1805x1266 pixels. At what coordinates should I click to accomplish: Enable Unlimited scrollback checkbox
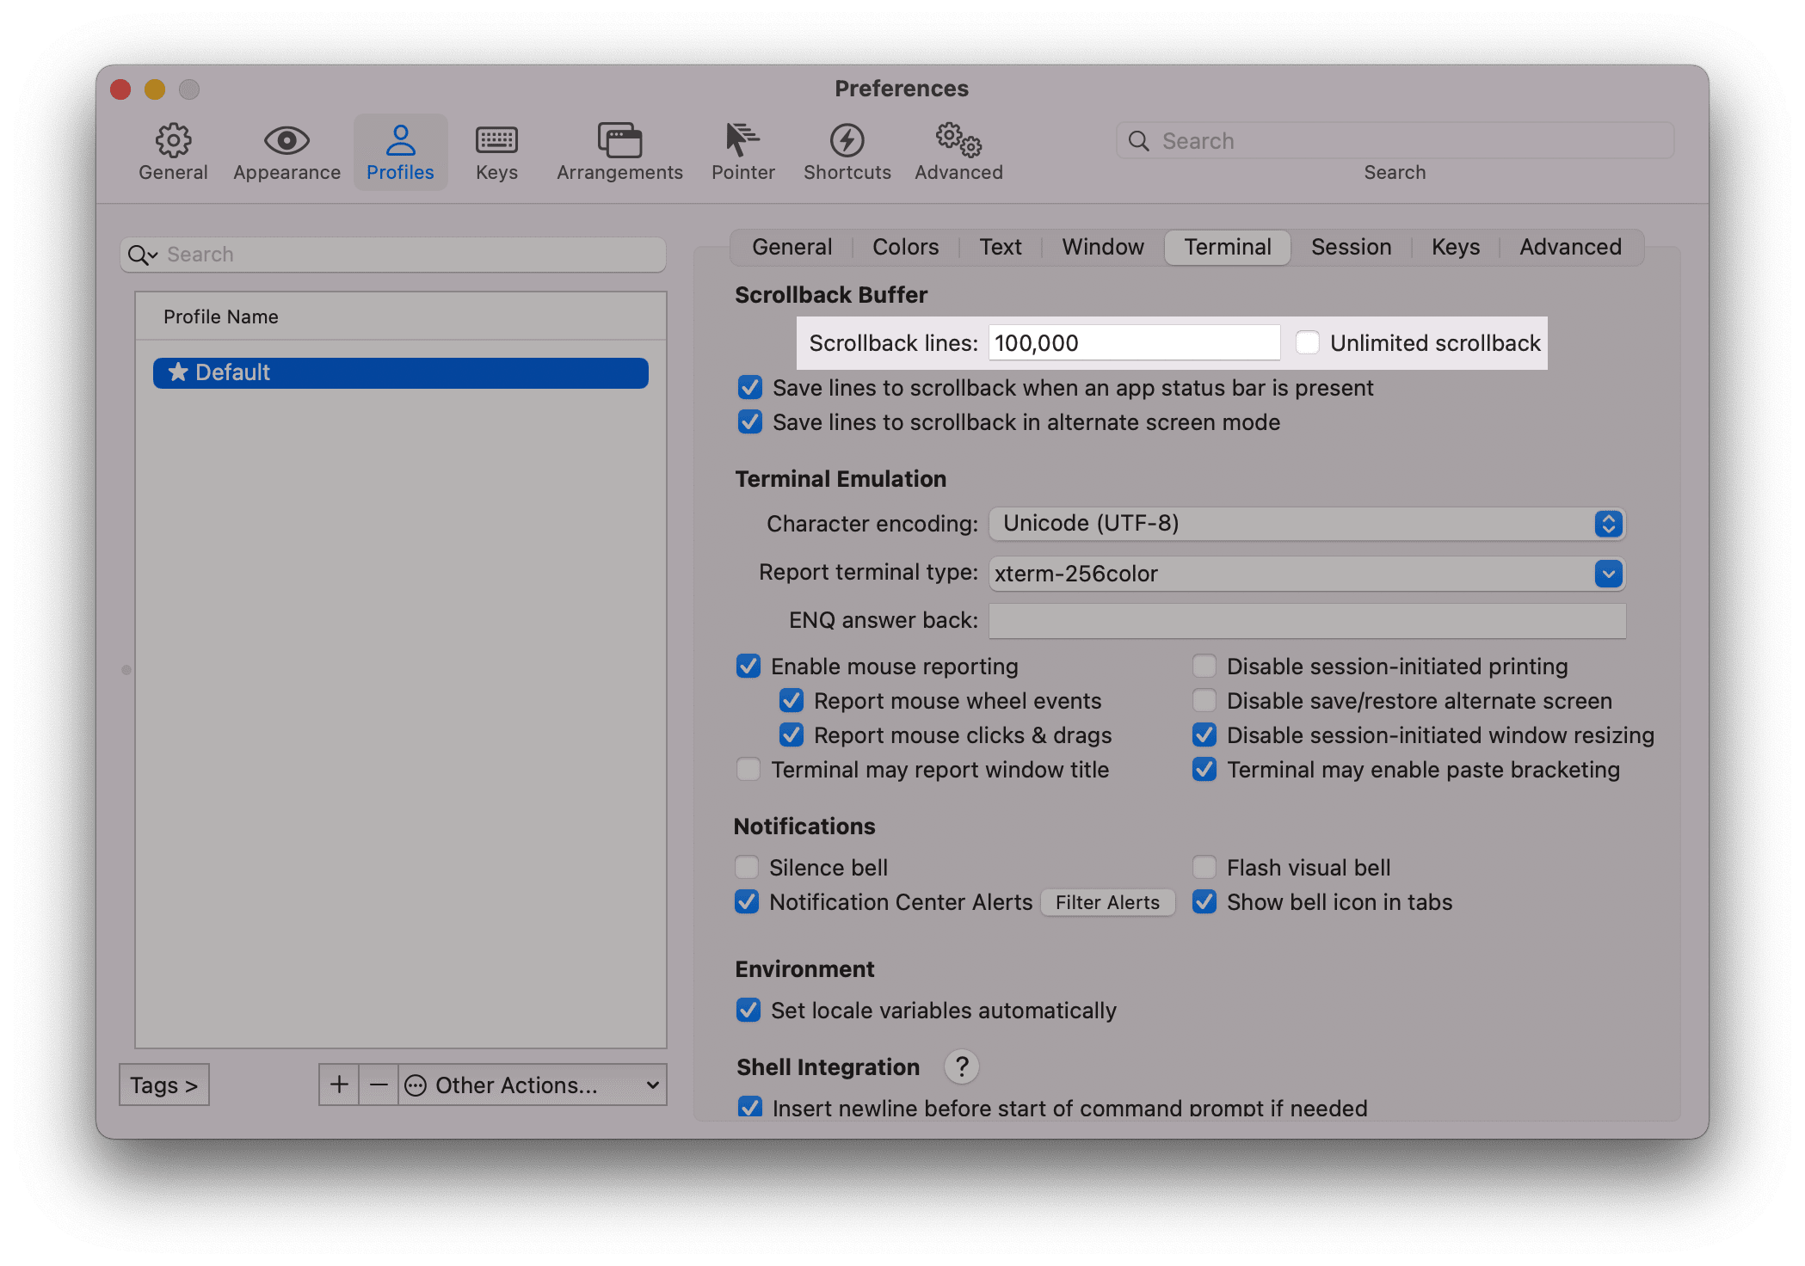[1306, 343]
